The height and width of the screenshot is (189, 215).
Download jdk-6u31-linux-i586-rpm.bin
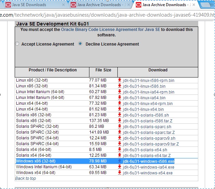pos(148,81)
